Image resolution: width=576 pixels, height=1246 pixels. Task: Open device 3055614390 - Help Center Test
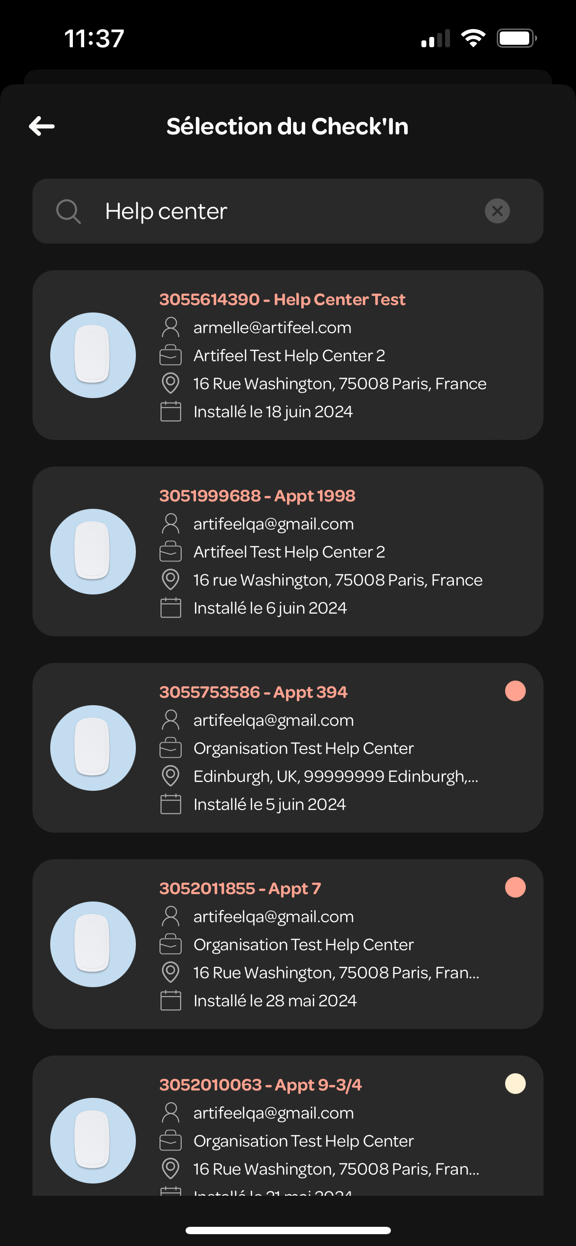[288, 355]
